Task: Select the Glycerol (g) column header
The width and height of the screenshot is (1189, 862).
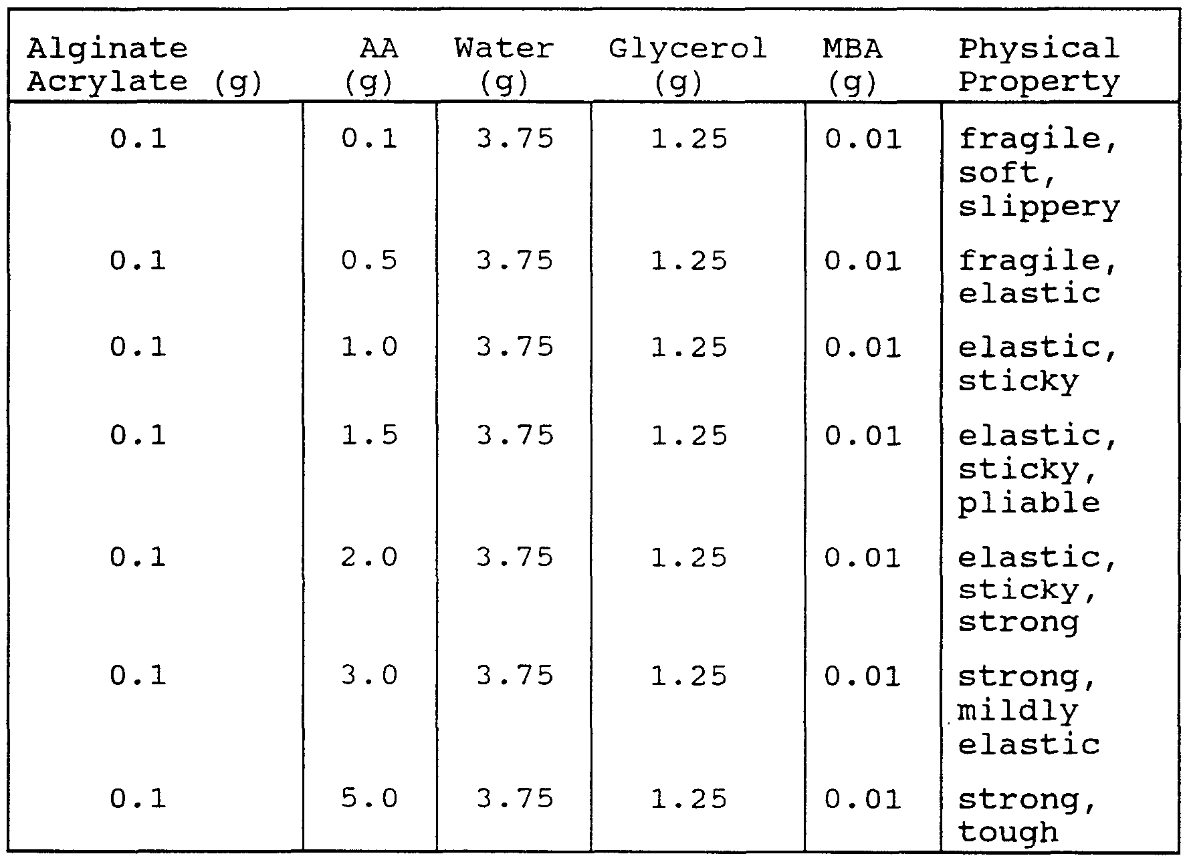Action: pyautogui.click(x=687, y=65)
